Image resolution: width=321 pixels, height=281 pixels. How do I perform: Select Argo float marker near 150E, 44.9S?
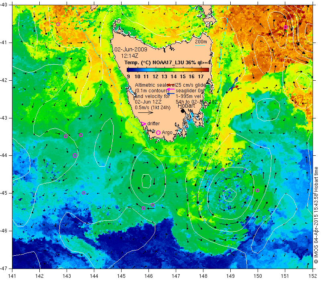(x=258, y=190)
